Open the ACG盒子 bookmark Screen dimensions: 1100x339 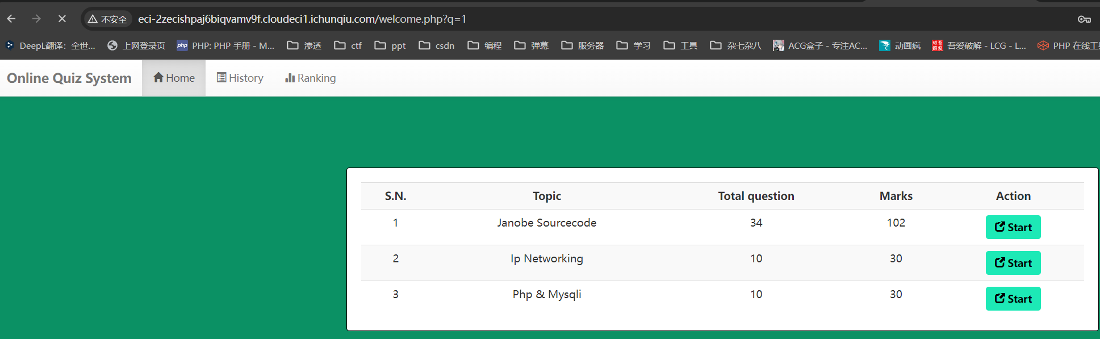[819, 45]
